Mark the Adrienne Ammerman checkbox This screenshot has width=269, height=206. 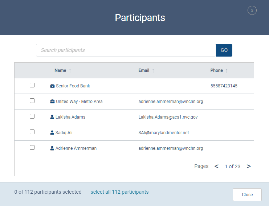tap(32, 148)
